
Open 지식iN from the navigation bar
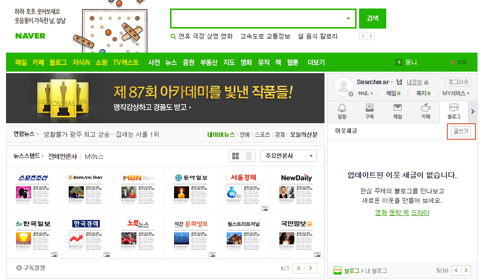pos(81,63)
